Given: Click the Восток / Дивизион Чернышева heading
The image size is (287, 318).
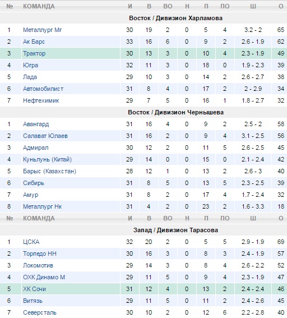Looking at the screenshot, I should coord(175,112).
